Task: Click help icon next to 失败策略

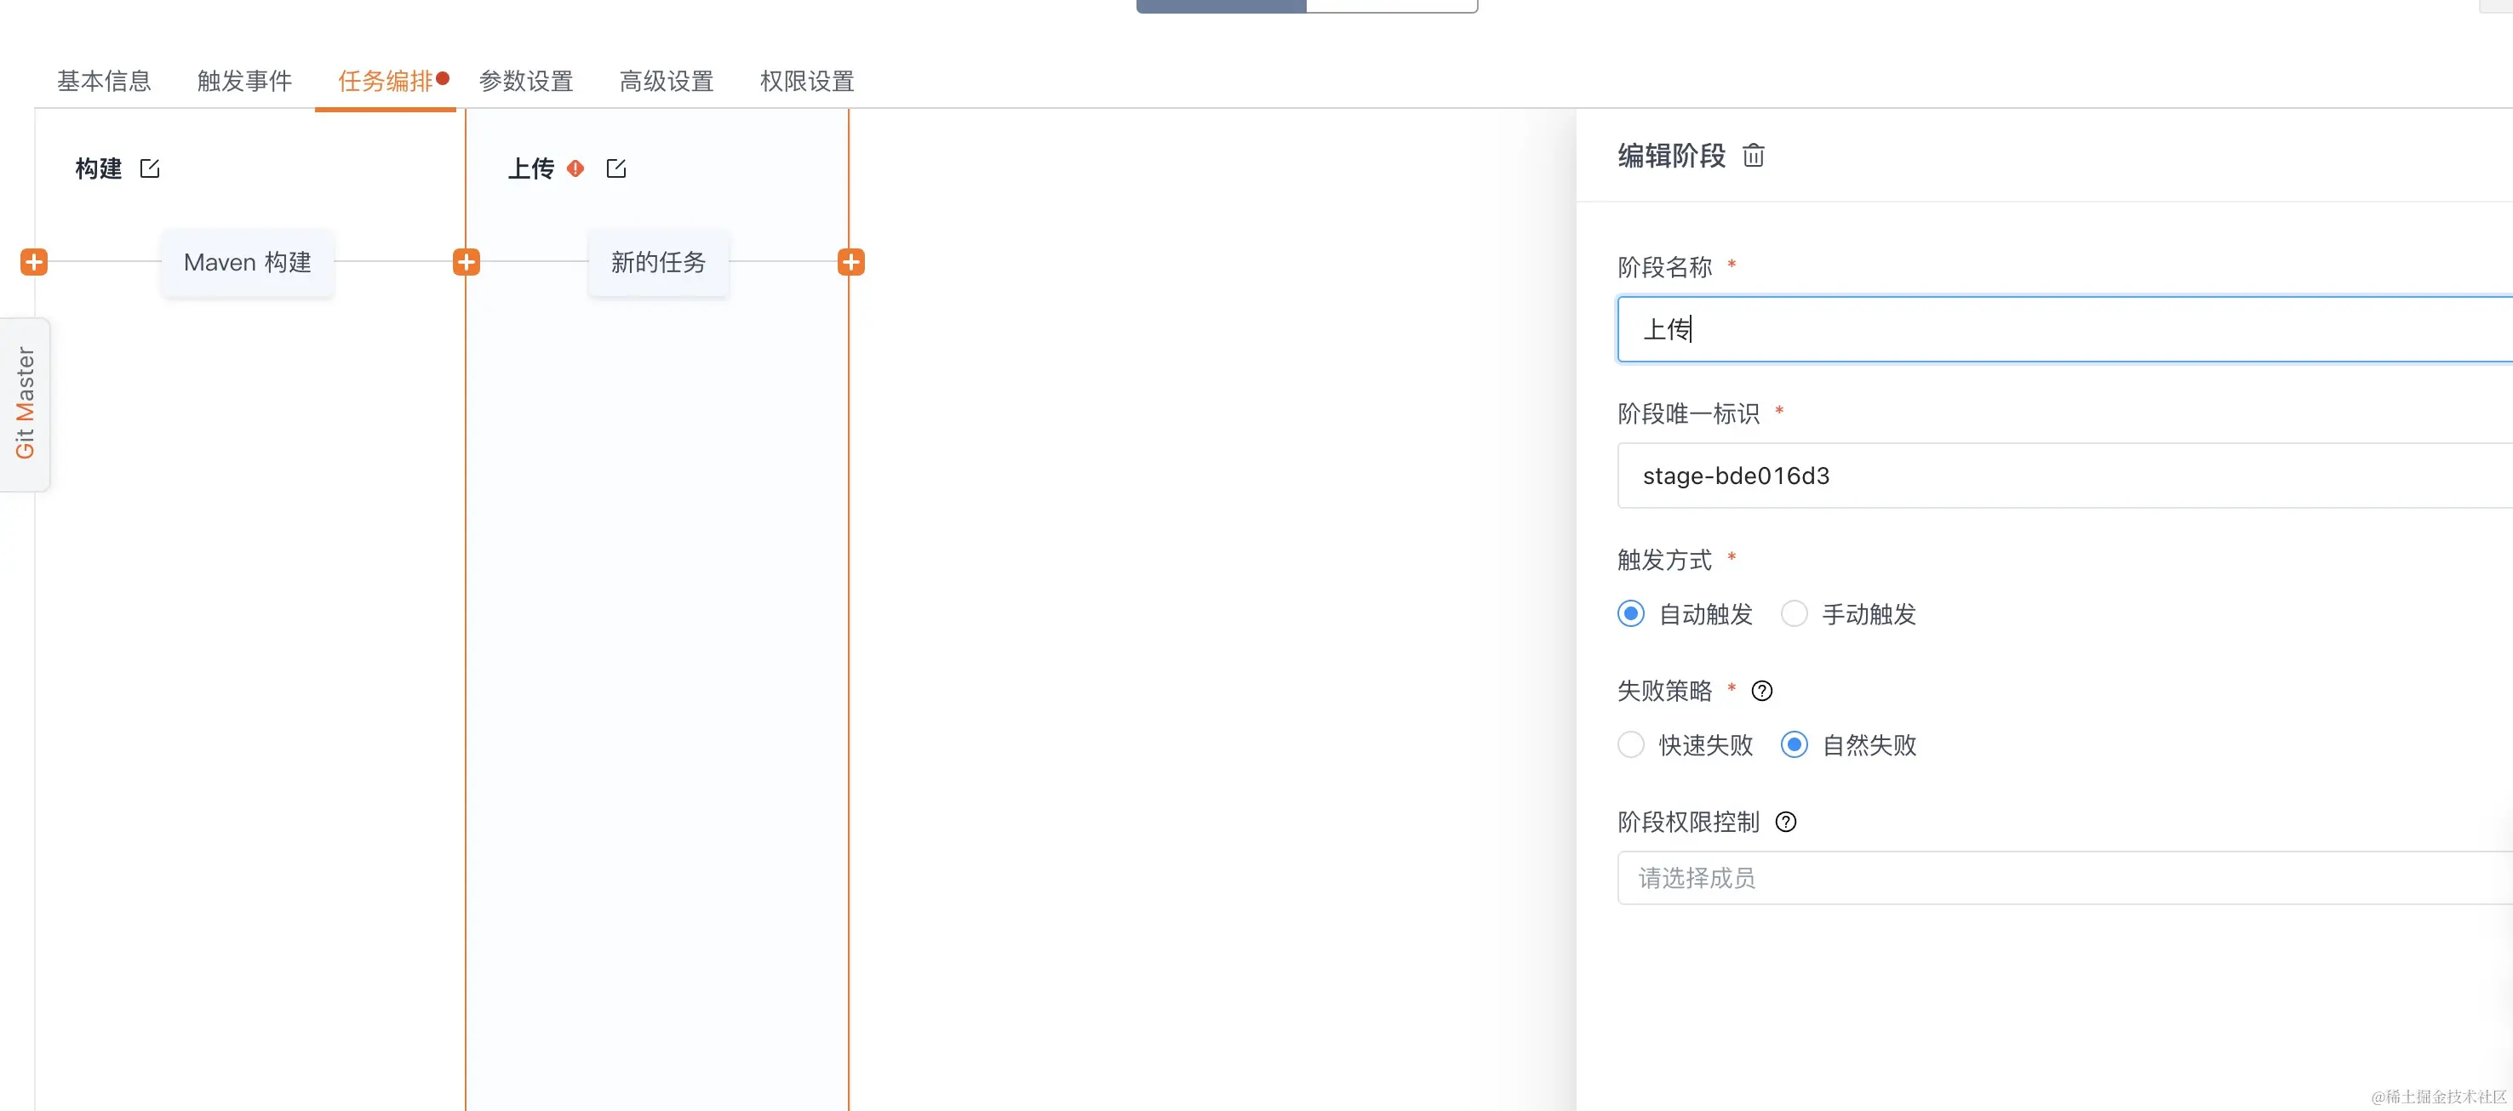Action: [1762, 691]
